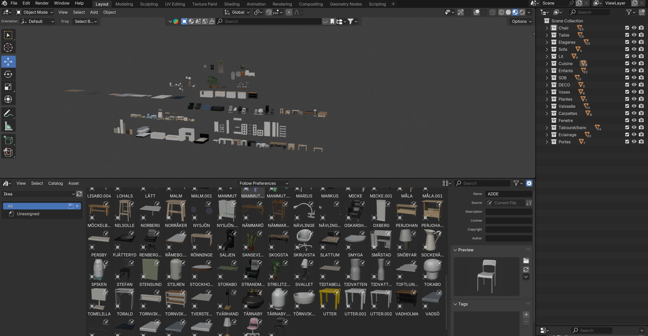Select the Measure tool

tap(8, 126)
